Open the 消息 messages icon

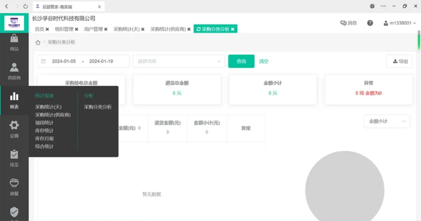(348, 23)
